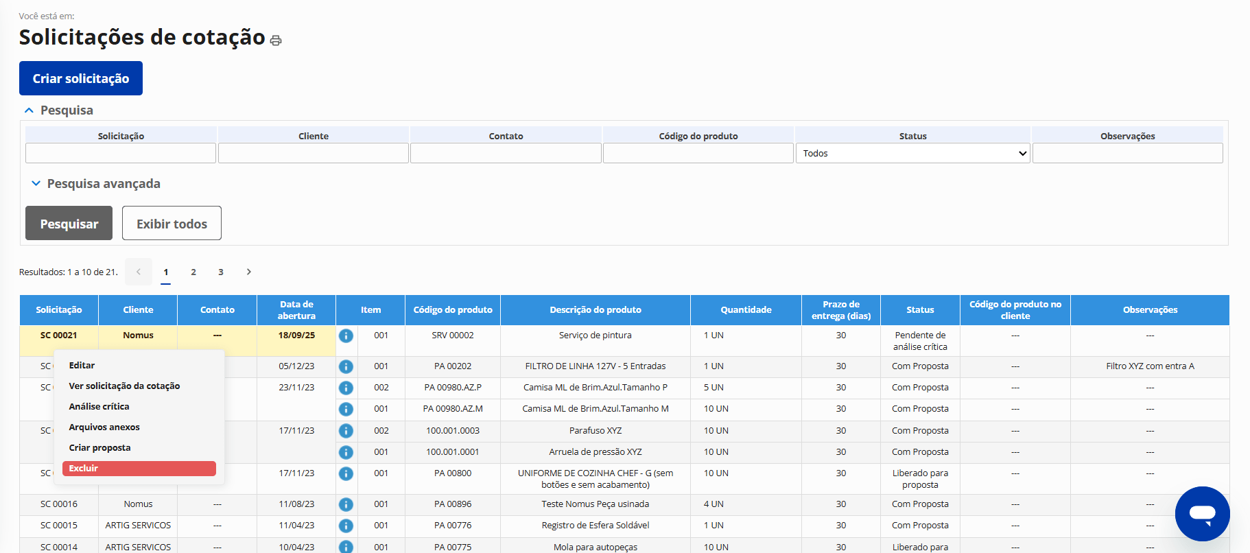Choose Excluir in the context menu
The image size is (1250, 553).
click(x=139, y=469)
